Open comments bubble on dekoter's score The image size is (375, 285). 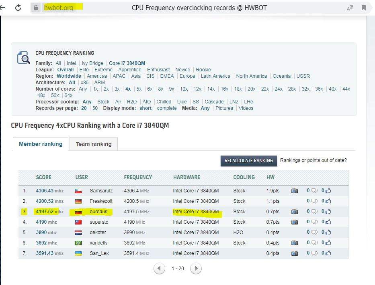314,232
